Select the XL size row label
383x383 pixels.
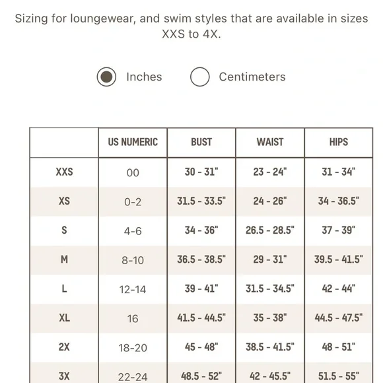pos(64,318)
